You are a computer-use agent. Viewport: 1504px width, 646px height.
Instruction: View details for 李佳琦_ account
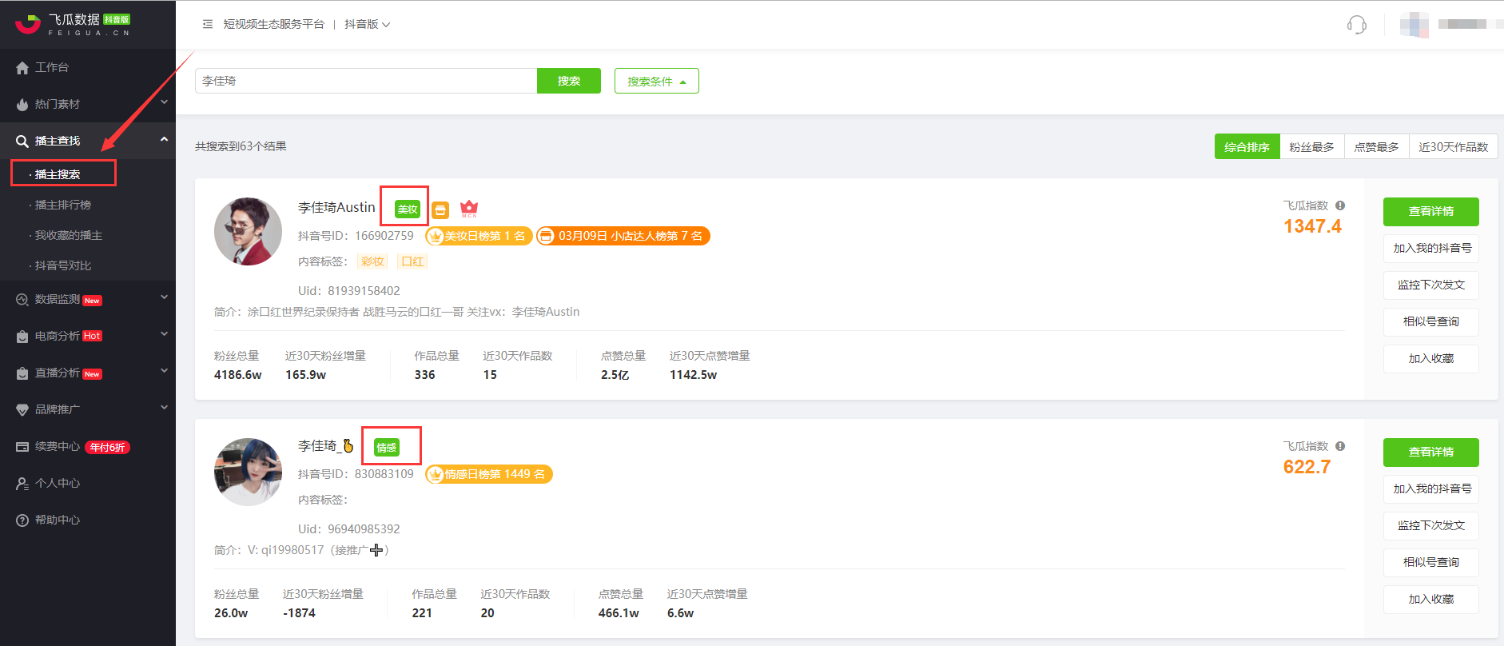click(x=1431, y=452)
